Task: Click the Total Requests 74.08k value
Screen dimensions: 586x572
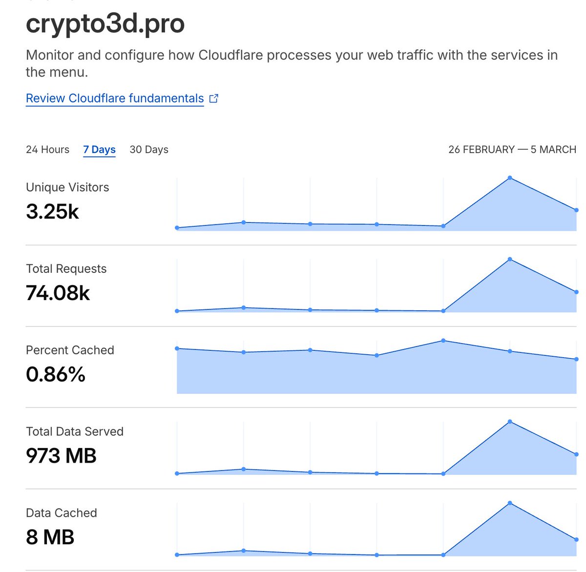Action: (58, 293)
